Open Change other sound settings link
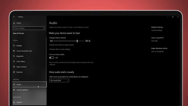 click(60, 49)
